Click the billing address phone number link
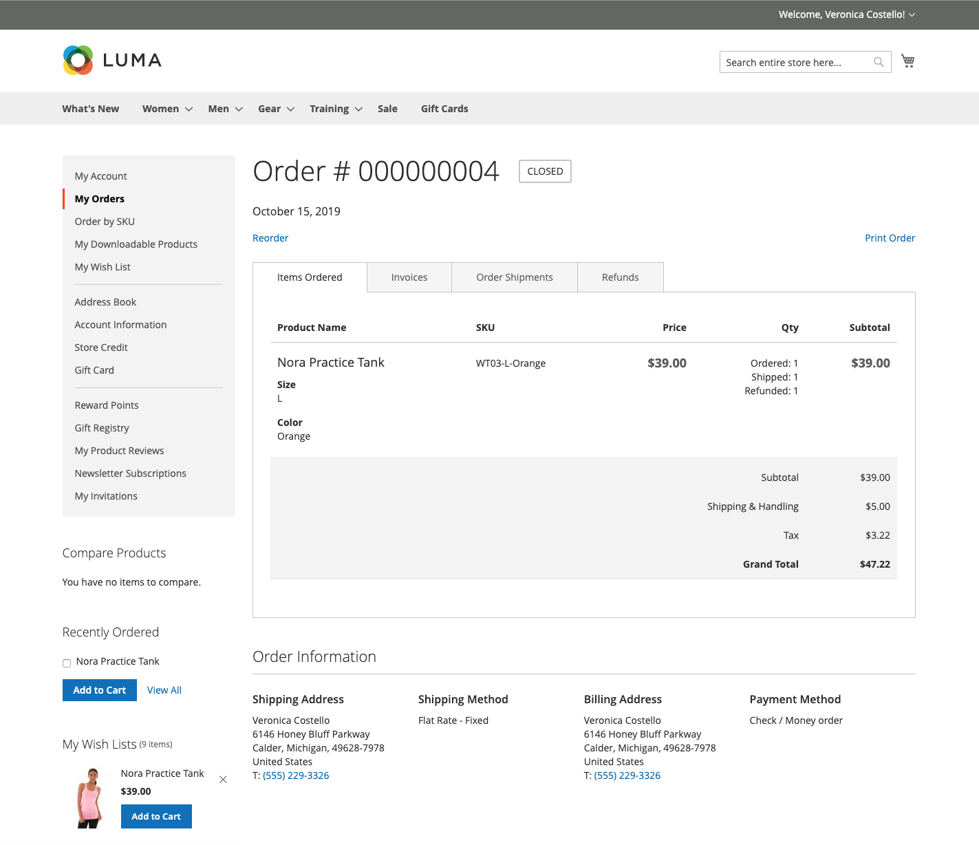This screenshot has height=845, width=979. (x=627, y=776)
